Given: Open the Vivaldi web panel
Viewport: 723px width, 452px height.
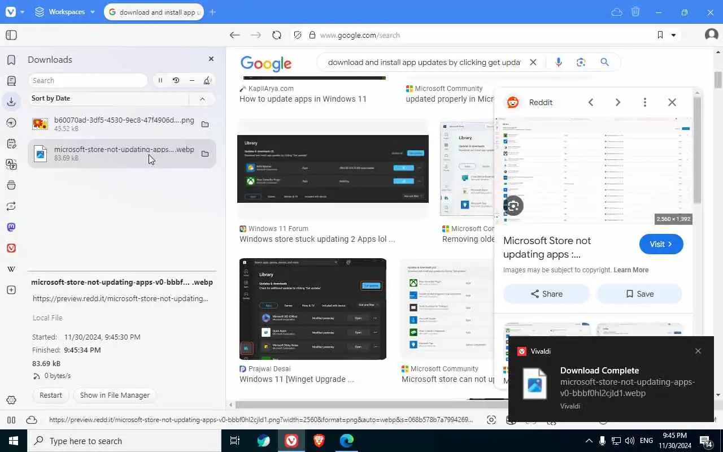Looking at the screenshot, I should tap(11, 248).
